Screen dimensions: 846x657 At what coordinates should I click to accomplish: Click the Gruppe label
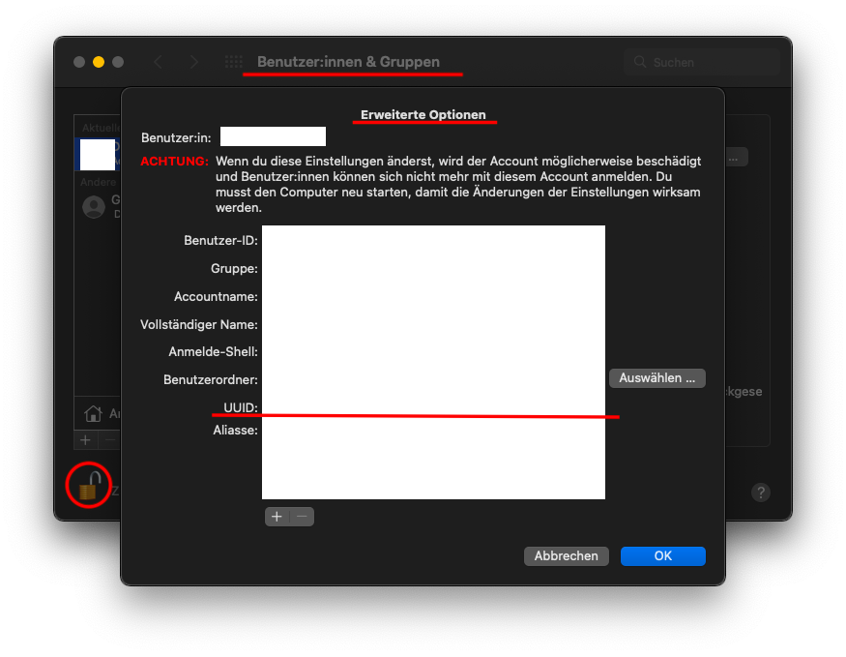(x=234, y=268)
